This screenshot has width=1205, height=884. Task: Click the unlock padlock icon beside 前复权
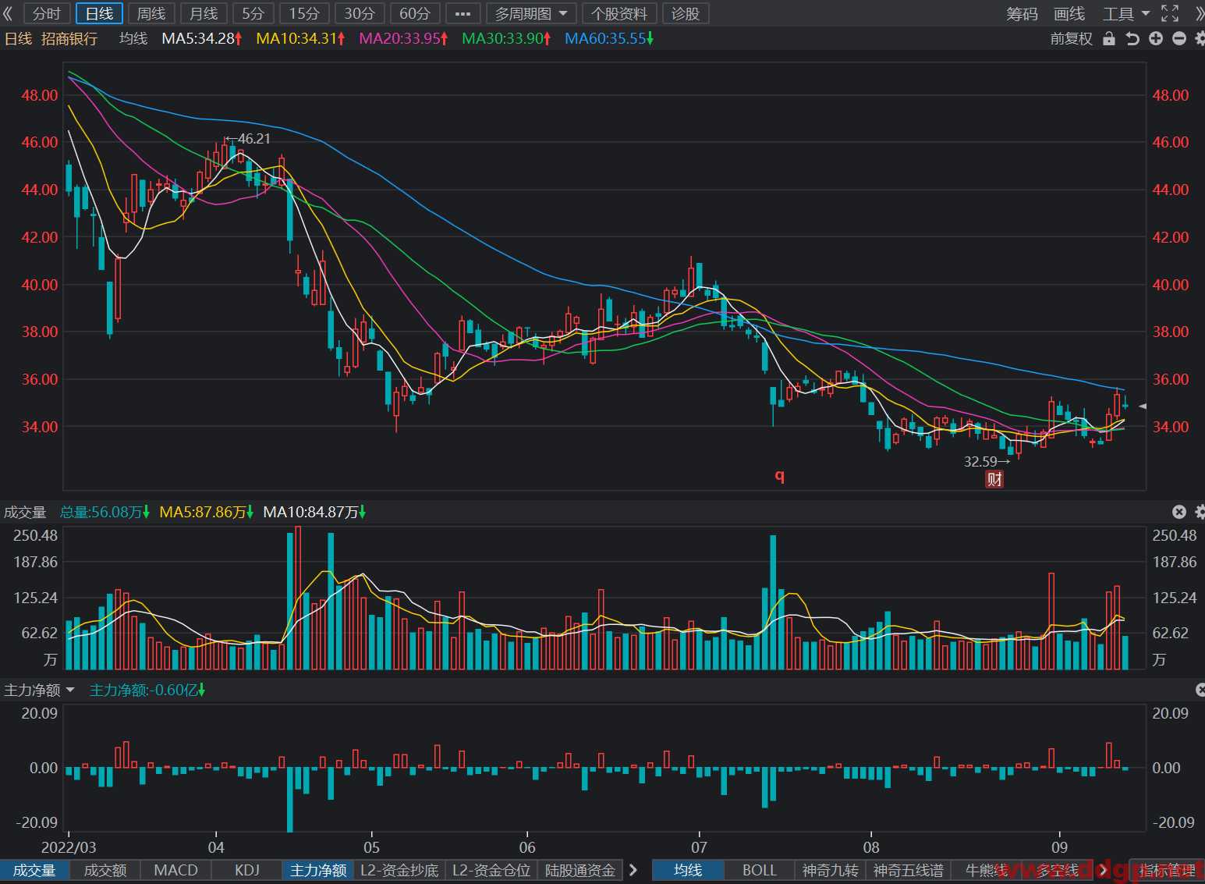pos(1109,38)
